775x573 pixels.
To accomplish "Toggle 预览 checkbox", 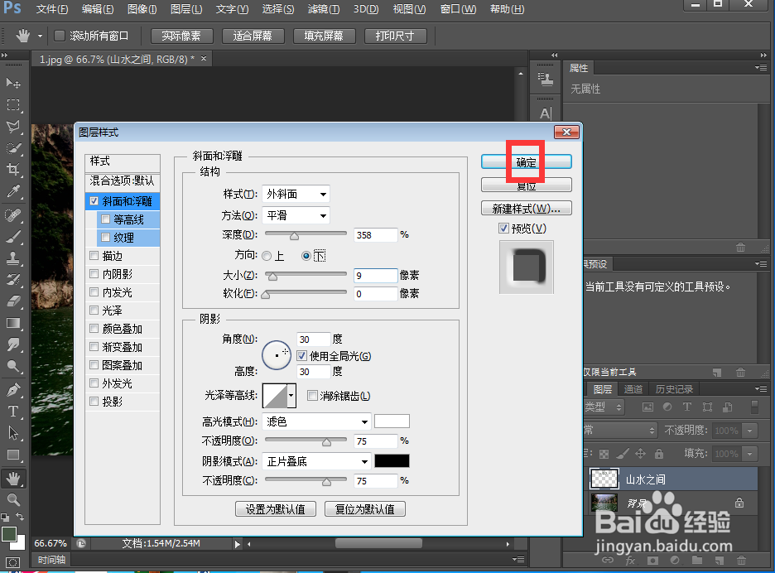I will pos(503,228).
